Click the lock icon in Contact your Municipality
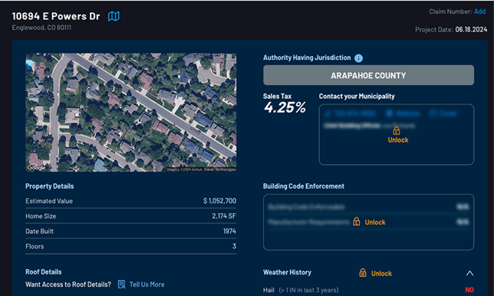The height and width of the screenshot is (296, 494). (x=397, y=130)
